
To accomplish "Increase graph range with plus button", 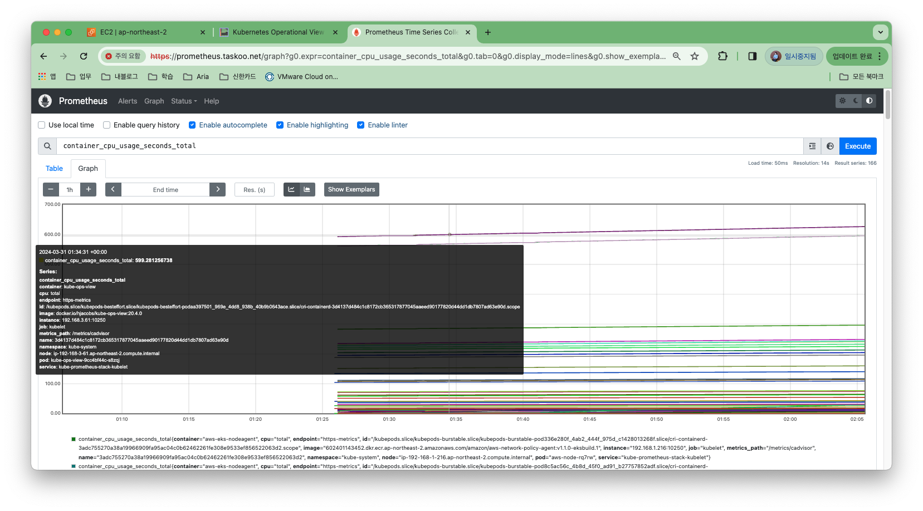I will coord(89,189).
